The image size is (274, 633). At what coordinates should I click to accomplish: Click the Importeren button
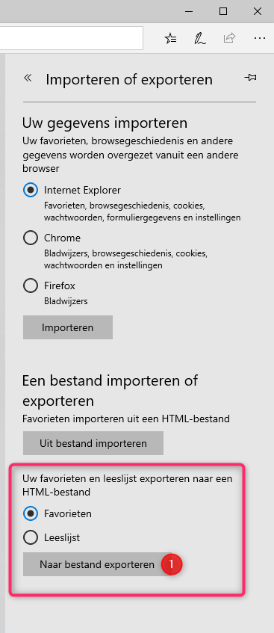[x=68, y=327]
